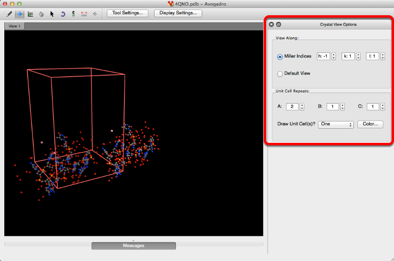Select the Miller Indices radio button
Image resolution: width=394 pixels, height=261 pixels.
(280, 57)
